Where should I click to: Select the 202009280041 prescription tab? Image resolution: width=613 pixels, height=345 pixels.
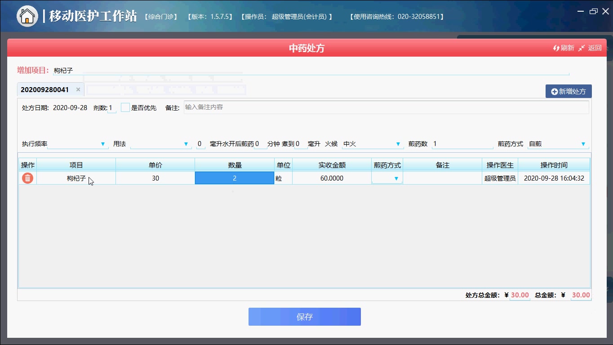pos(45,89)
